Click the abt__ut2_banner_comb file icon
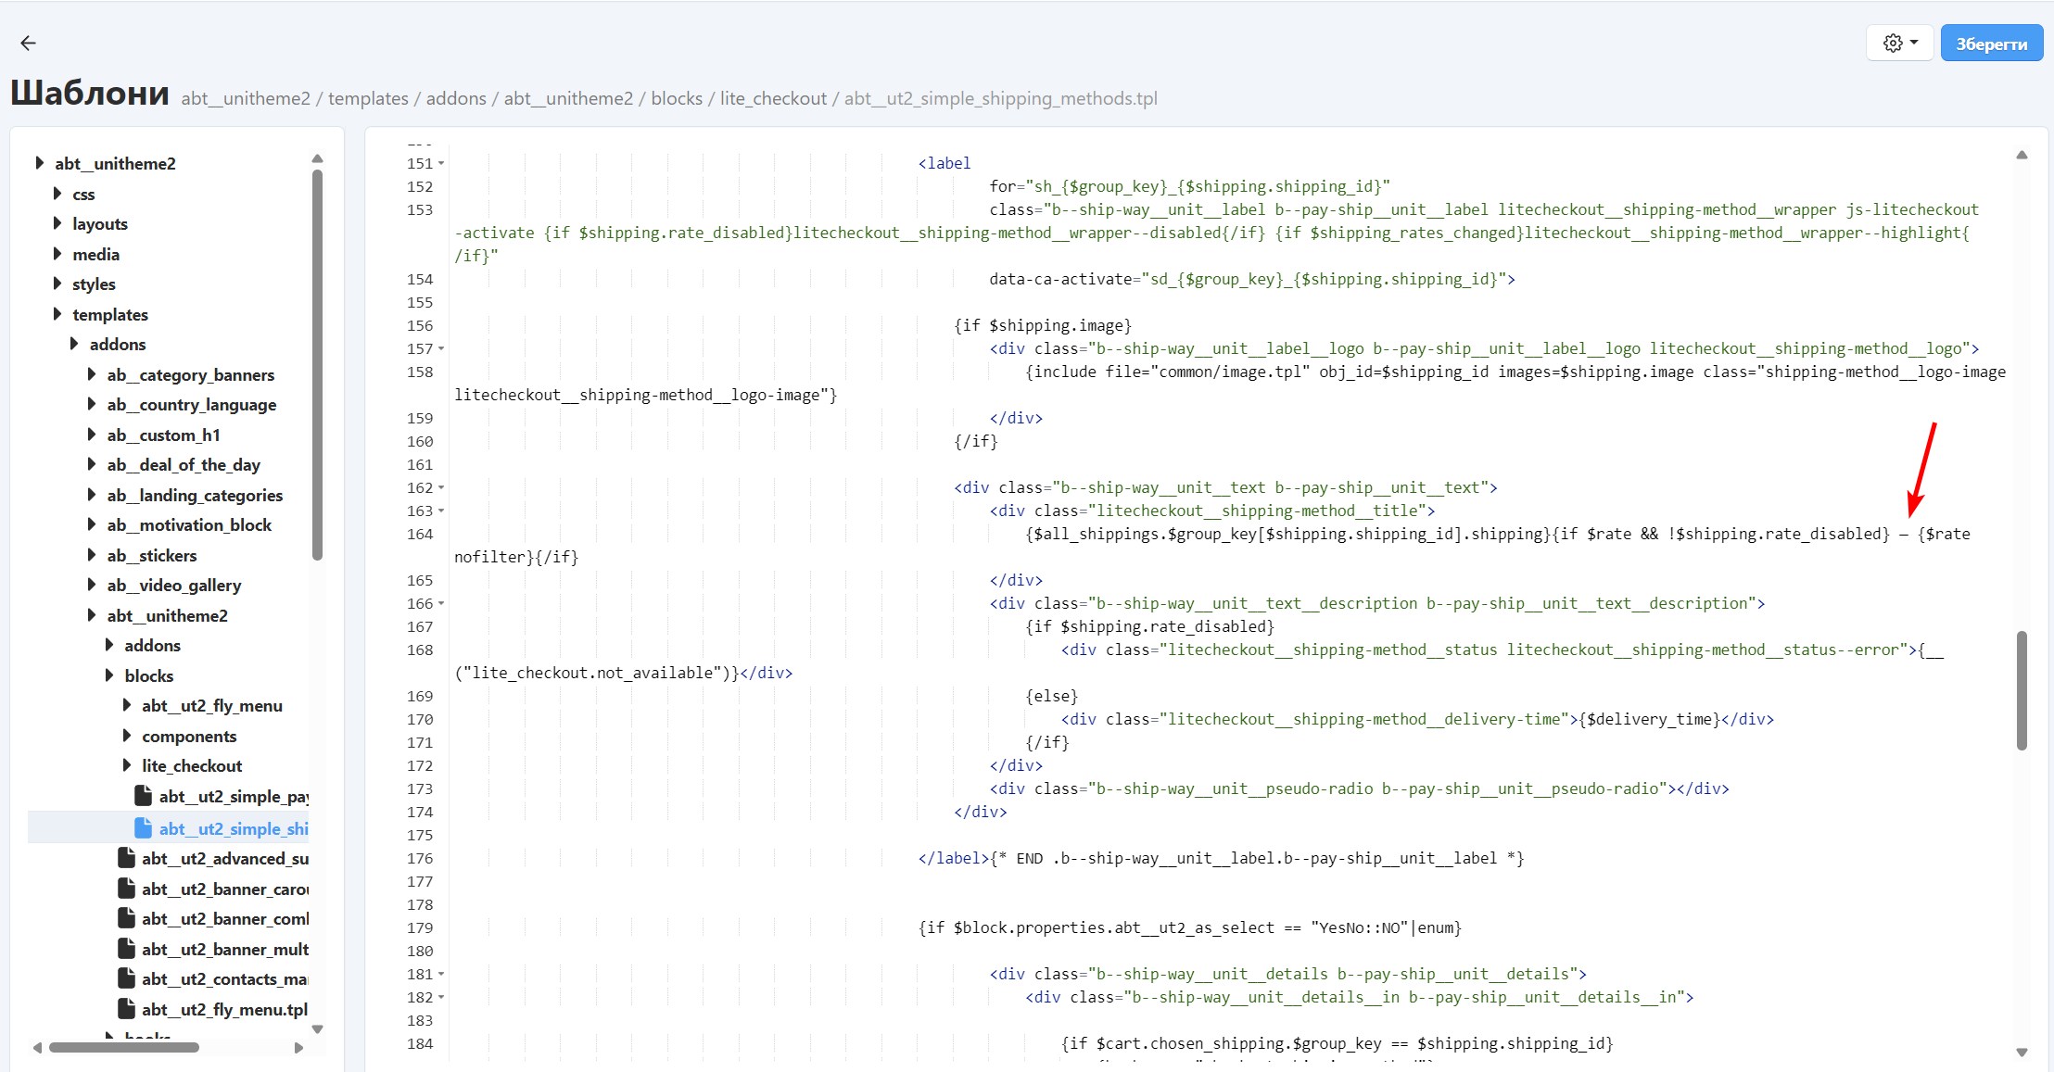 (x=127, y=918)
